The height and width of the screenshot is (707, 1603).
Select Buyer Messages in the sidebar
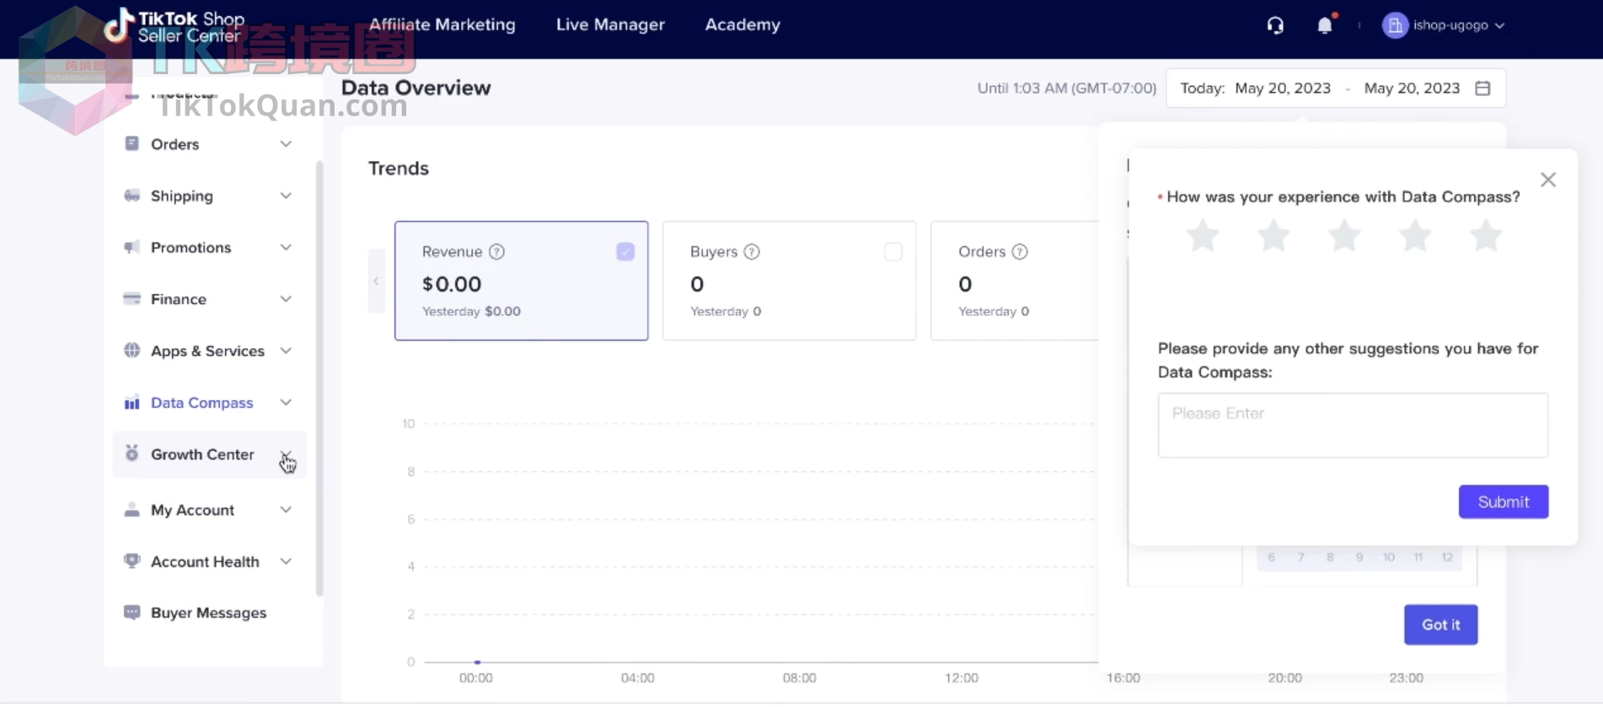pyautogui.click(x=209, y=613)
